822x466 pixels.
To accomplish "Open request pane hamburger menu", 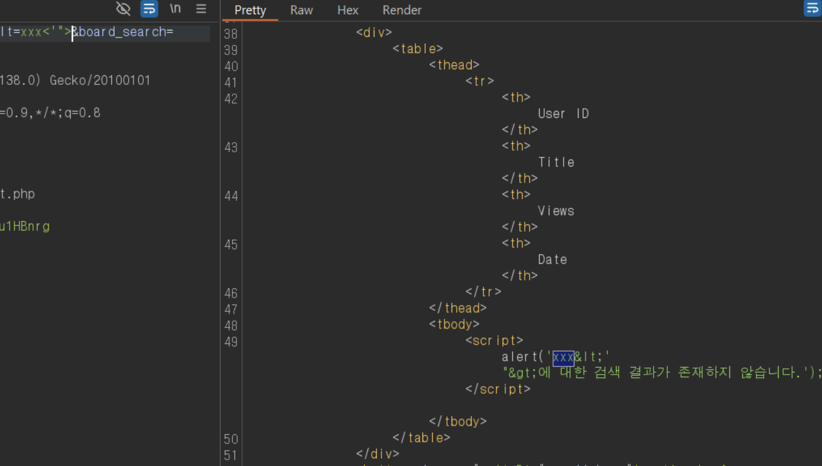I will click(201, 9).
